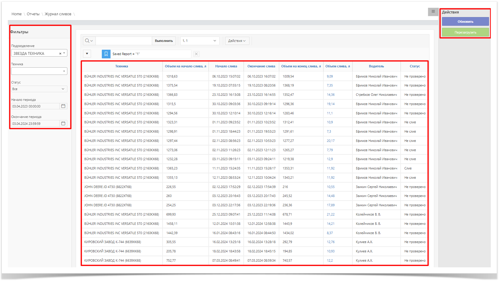Open the saved report selector '1. 1'

pos(199,41)
